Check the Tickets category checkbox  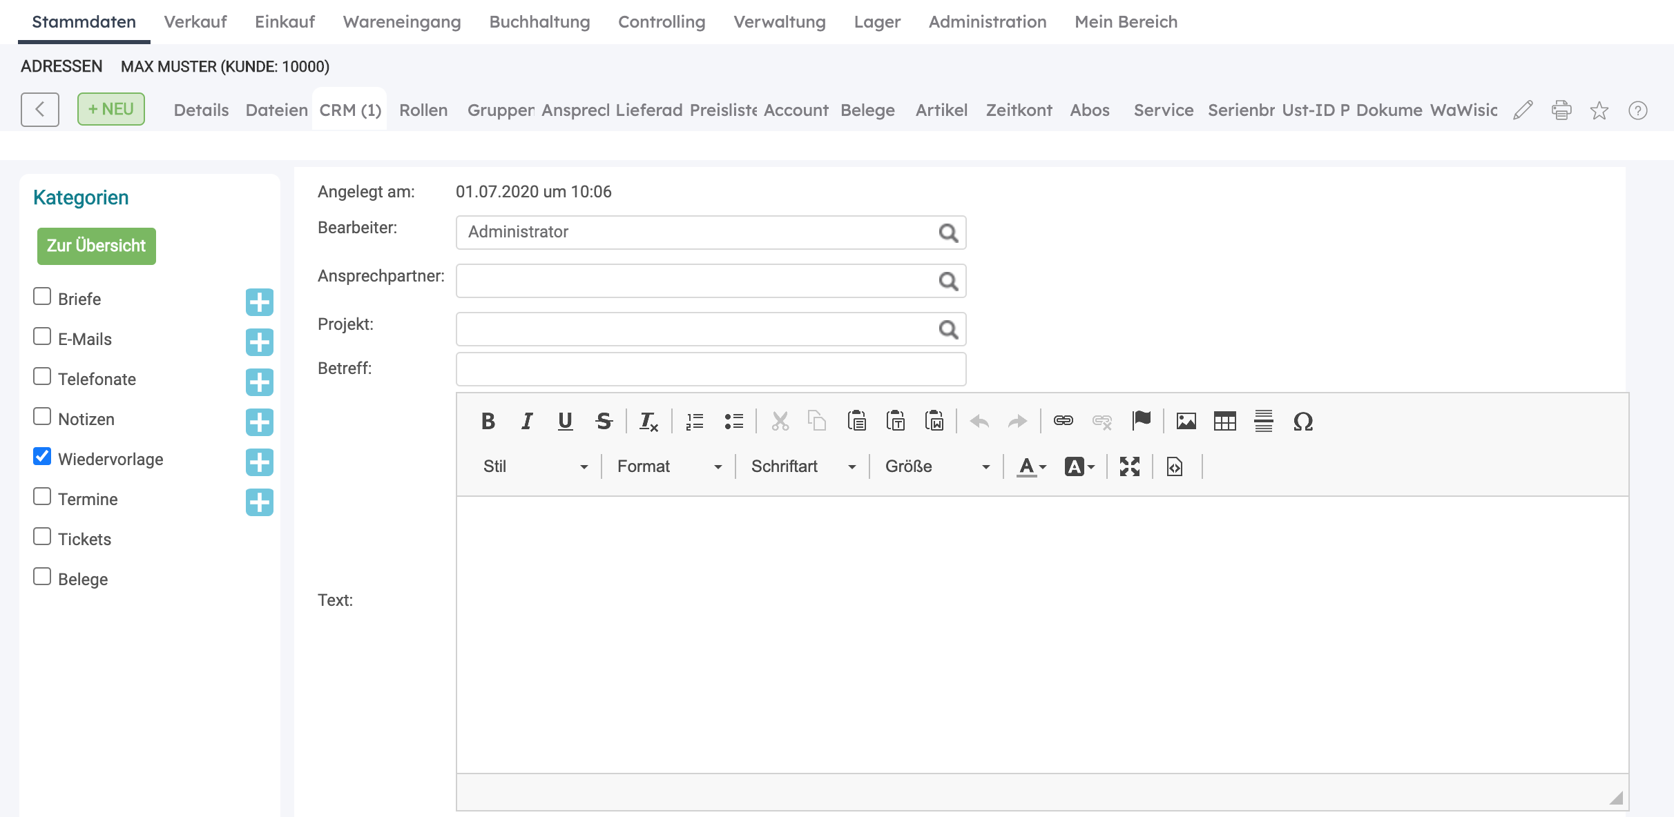[x=42, y=537]
